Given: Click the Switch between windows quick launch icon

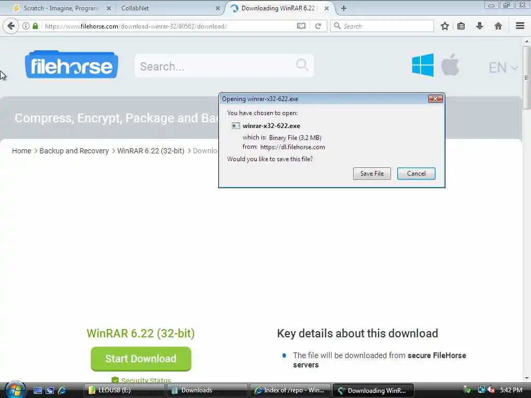Looking at the screenshot, I should (x=50, y=390).
